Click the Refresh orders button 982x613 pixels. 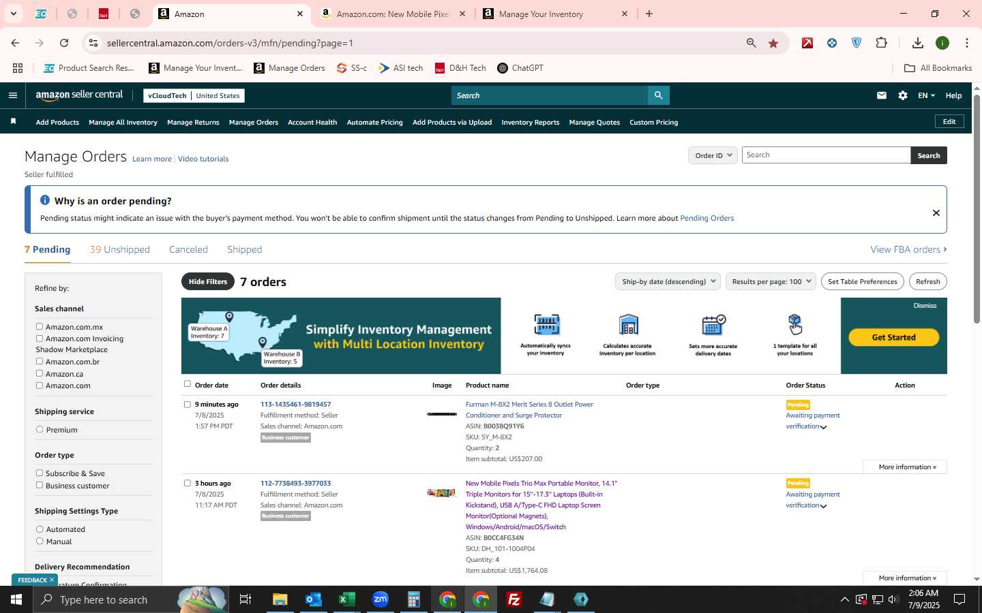tap(928, 281)
